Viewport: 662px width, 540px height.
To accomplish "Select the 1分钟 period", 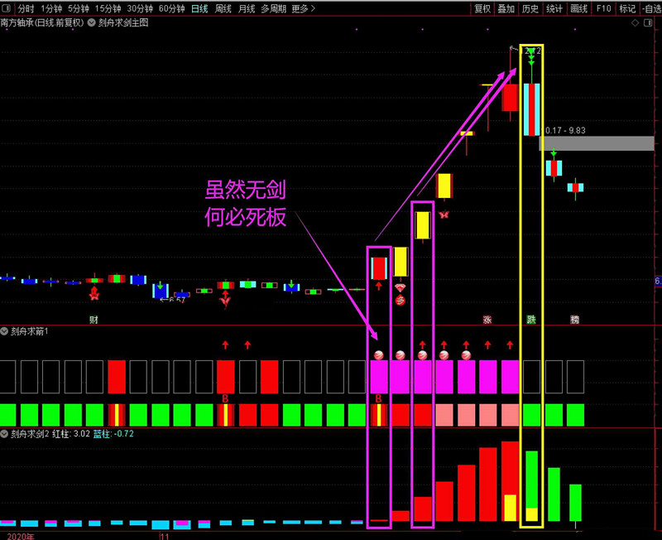I will [51, 8].
